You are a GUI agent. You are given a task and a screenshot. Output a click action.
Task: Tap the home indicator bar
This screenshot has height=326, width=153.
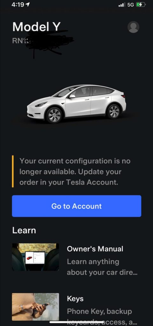point(77,322)
